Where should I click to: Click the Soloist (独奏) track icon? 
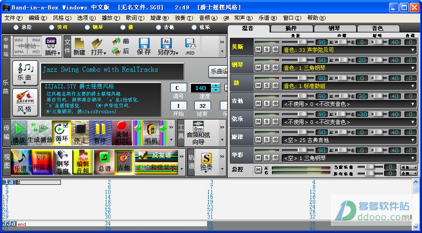[206, 162]
